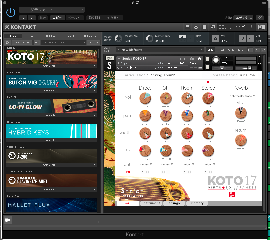Open Direct channel out Default dropdown
This screenshot has width=270, height=240.
(145, 165)
